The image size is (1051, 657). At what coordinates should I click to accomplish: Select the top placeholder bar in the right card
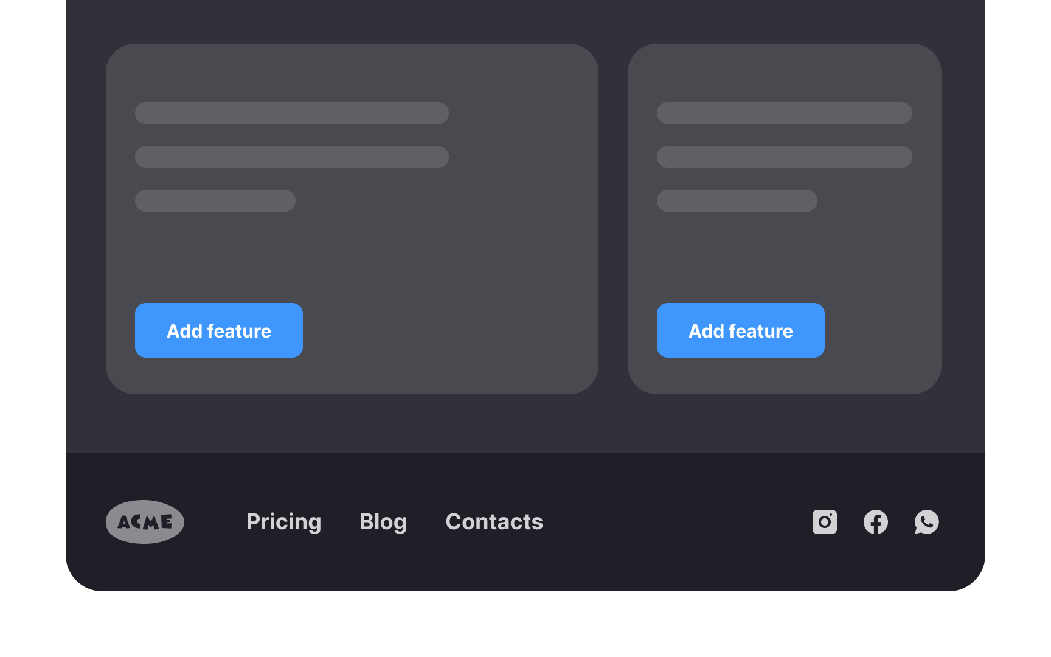point(783,113)
